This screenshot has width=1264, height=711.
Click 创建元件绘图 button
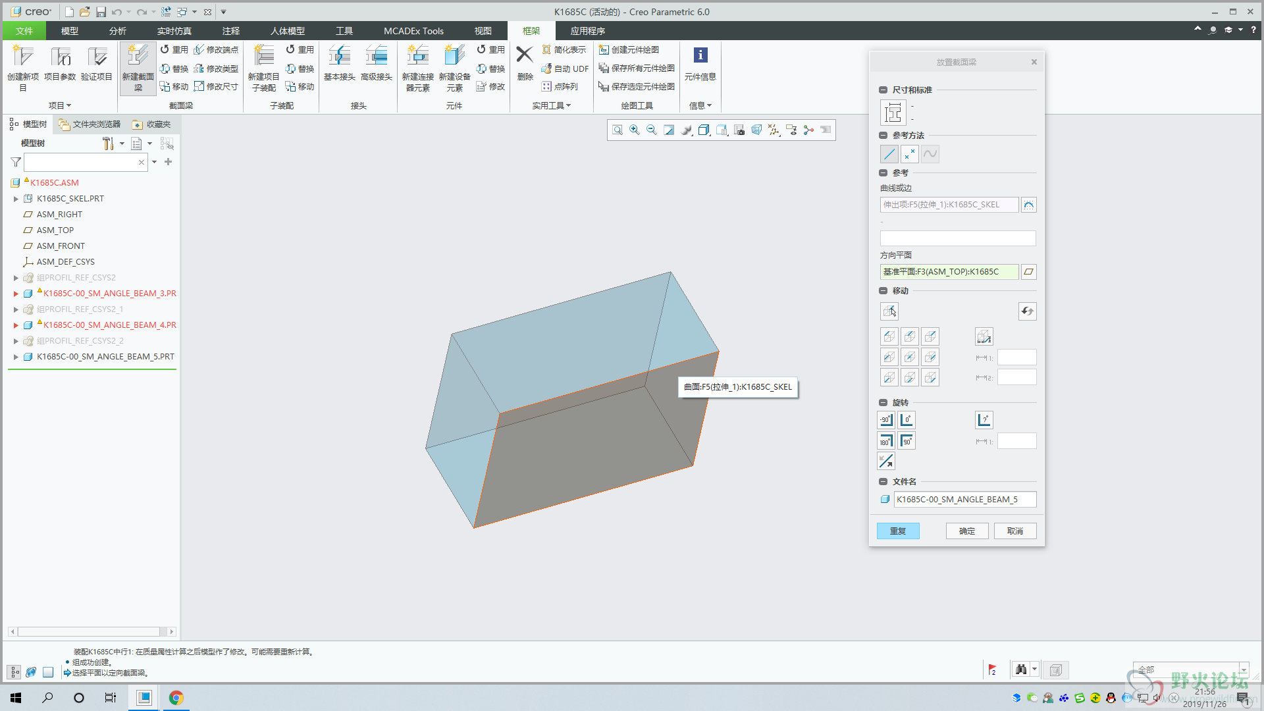629,50
